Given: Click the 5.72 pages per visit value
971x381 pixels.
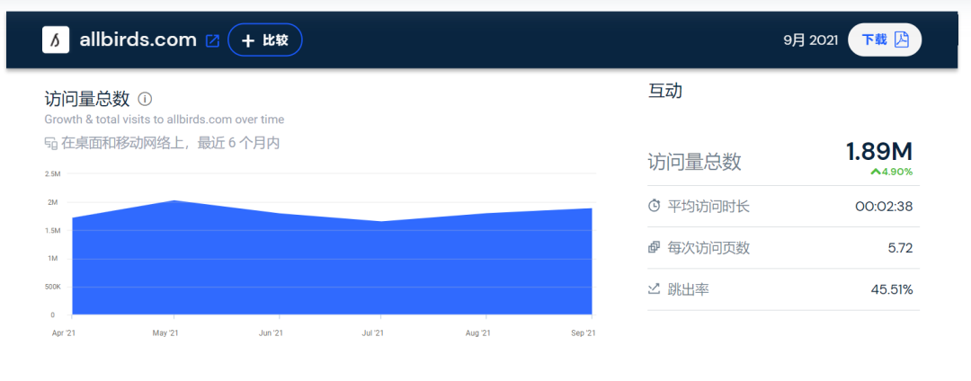Looking at the screenshot, I should pos(900,248).
